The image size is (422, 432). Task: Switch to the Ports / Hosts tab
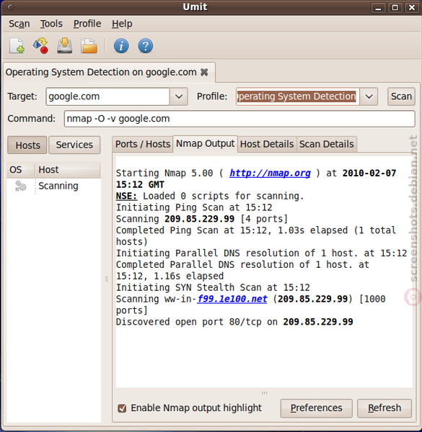pos(143,144)
